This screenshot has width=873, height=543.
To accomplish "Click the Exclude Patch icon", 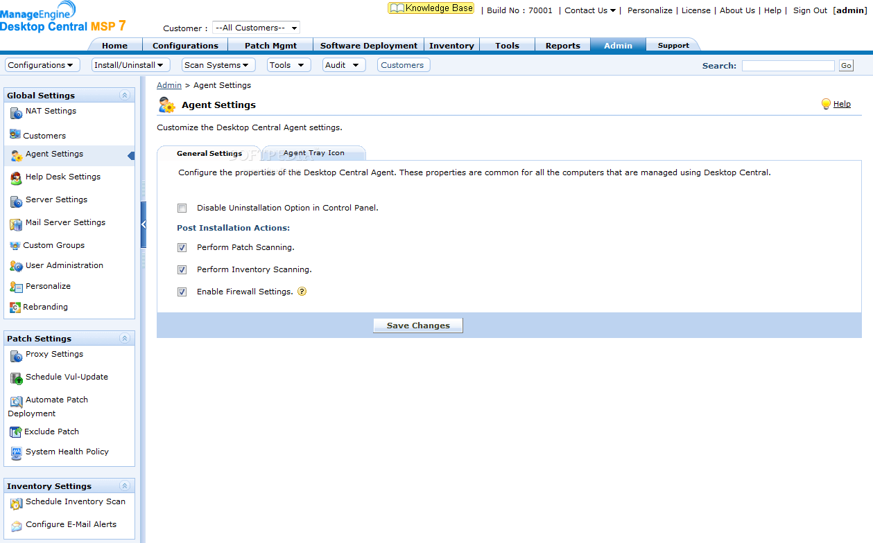I will pyautogui.click(x=16, y=432).
